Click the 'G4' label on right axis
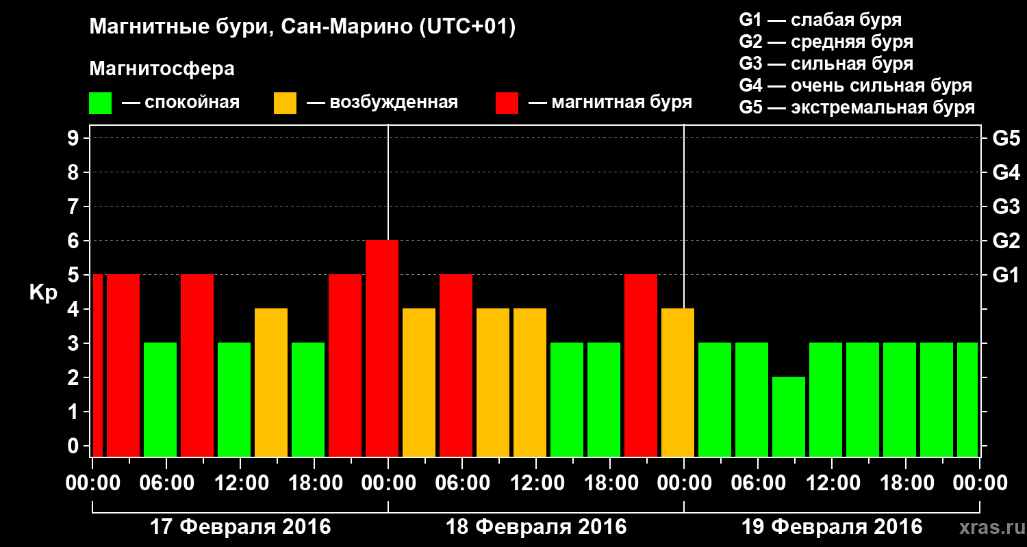 1006,172
